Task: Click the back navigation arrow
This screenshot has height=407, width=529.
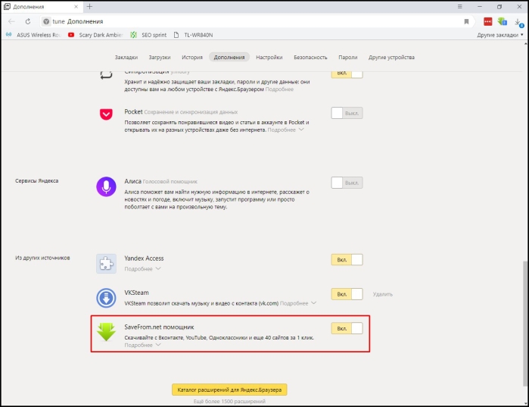Action: (x=11, y=22)
